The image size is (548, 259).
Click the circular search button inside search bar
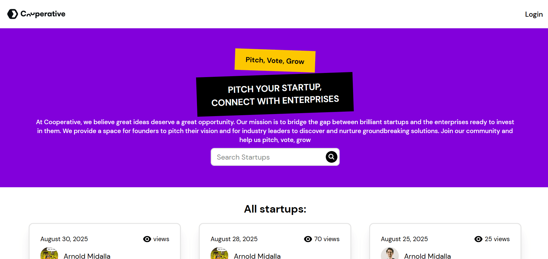[331, 157]
